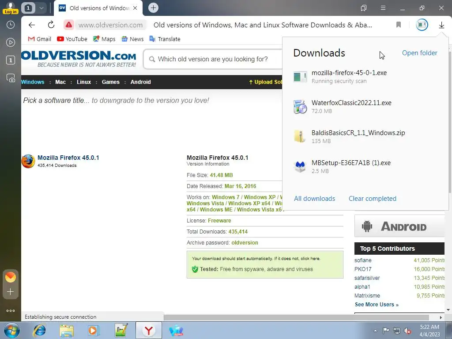The image size is (452, 339).
Task: Open a new tab with plus button
Action: [x=153, y=8]
